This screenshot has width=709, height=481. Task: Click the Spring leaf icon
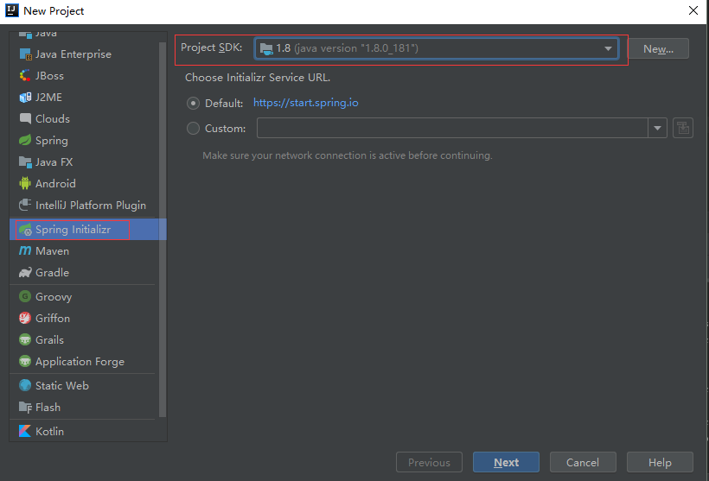[x=25, y=141]
